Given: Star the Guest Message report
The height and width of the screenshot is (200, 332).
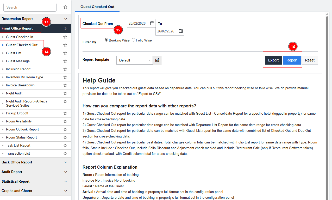Looking at the screenshot, I should tap(65, 61).
